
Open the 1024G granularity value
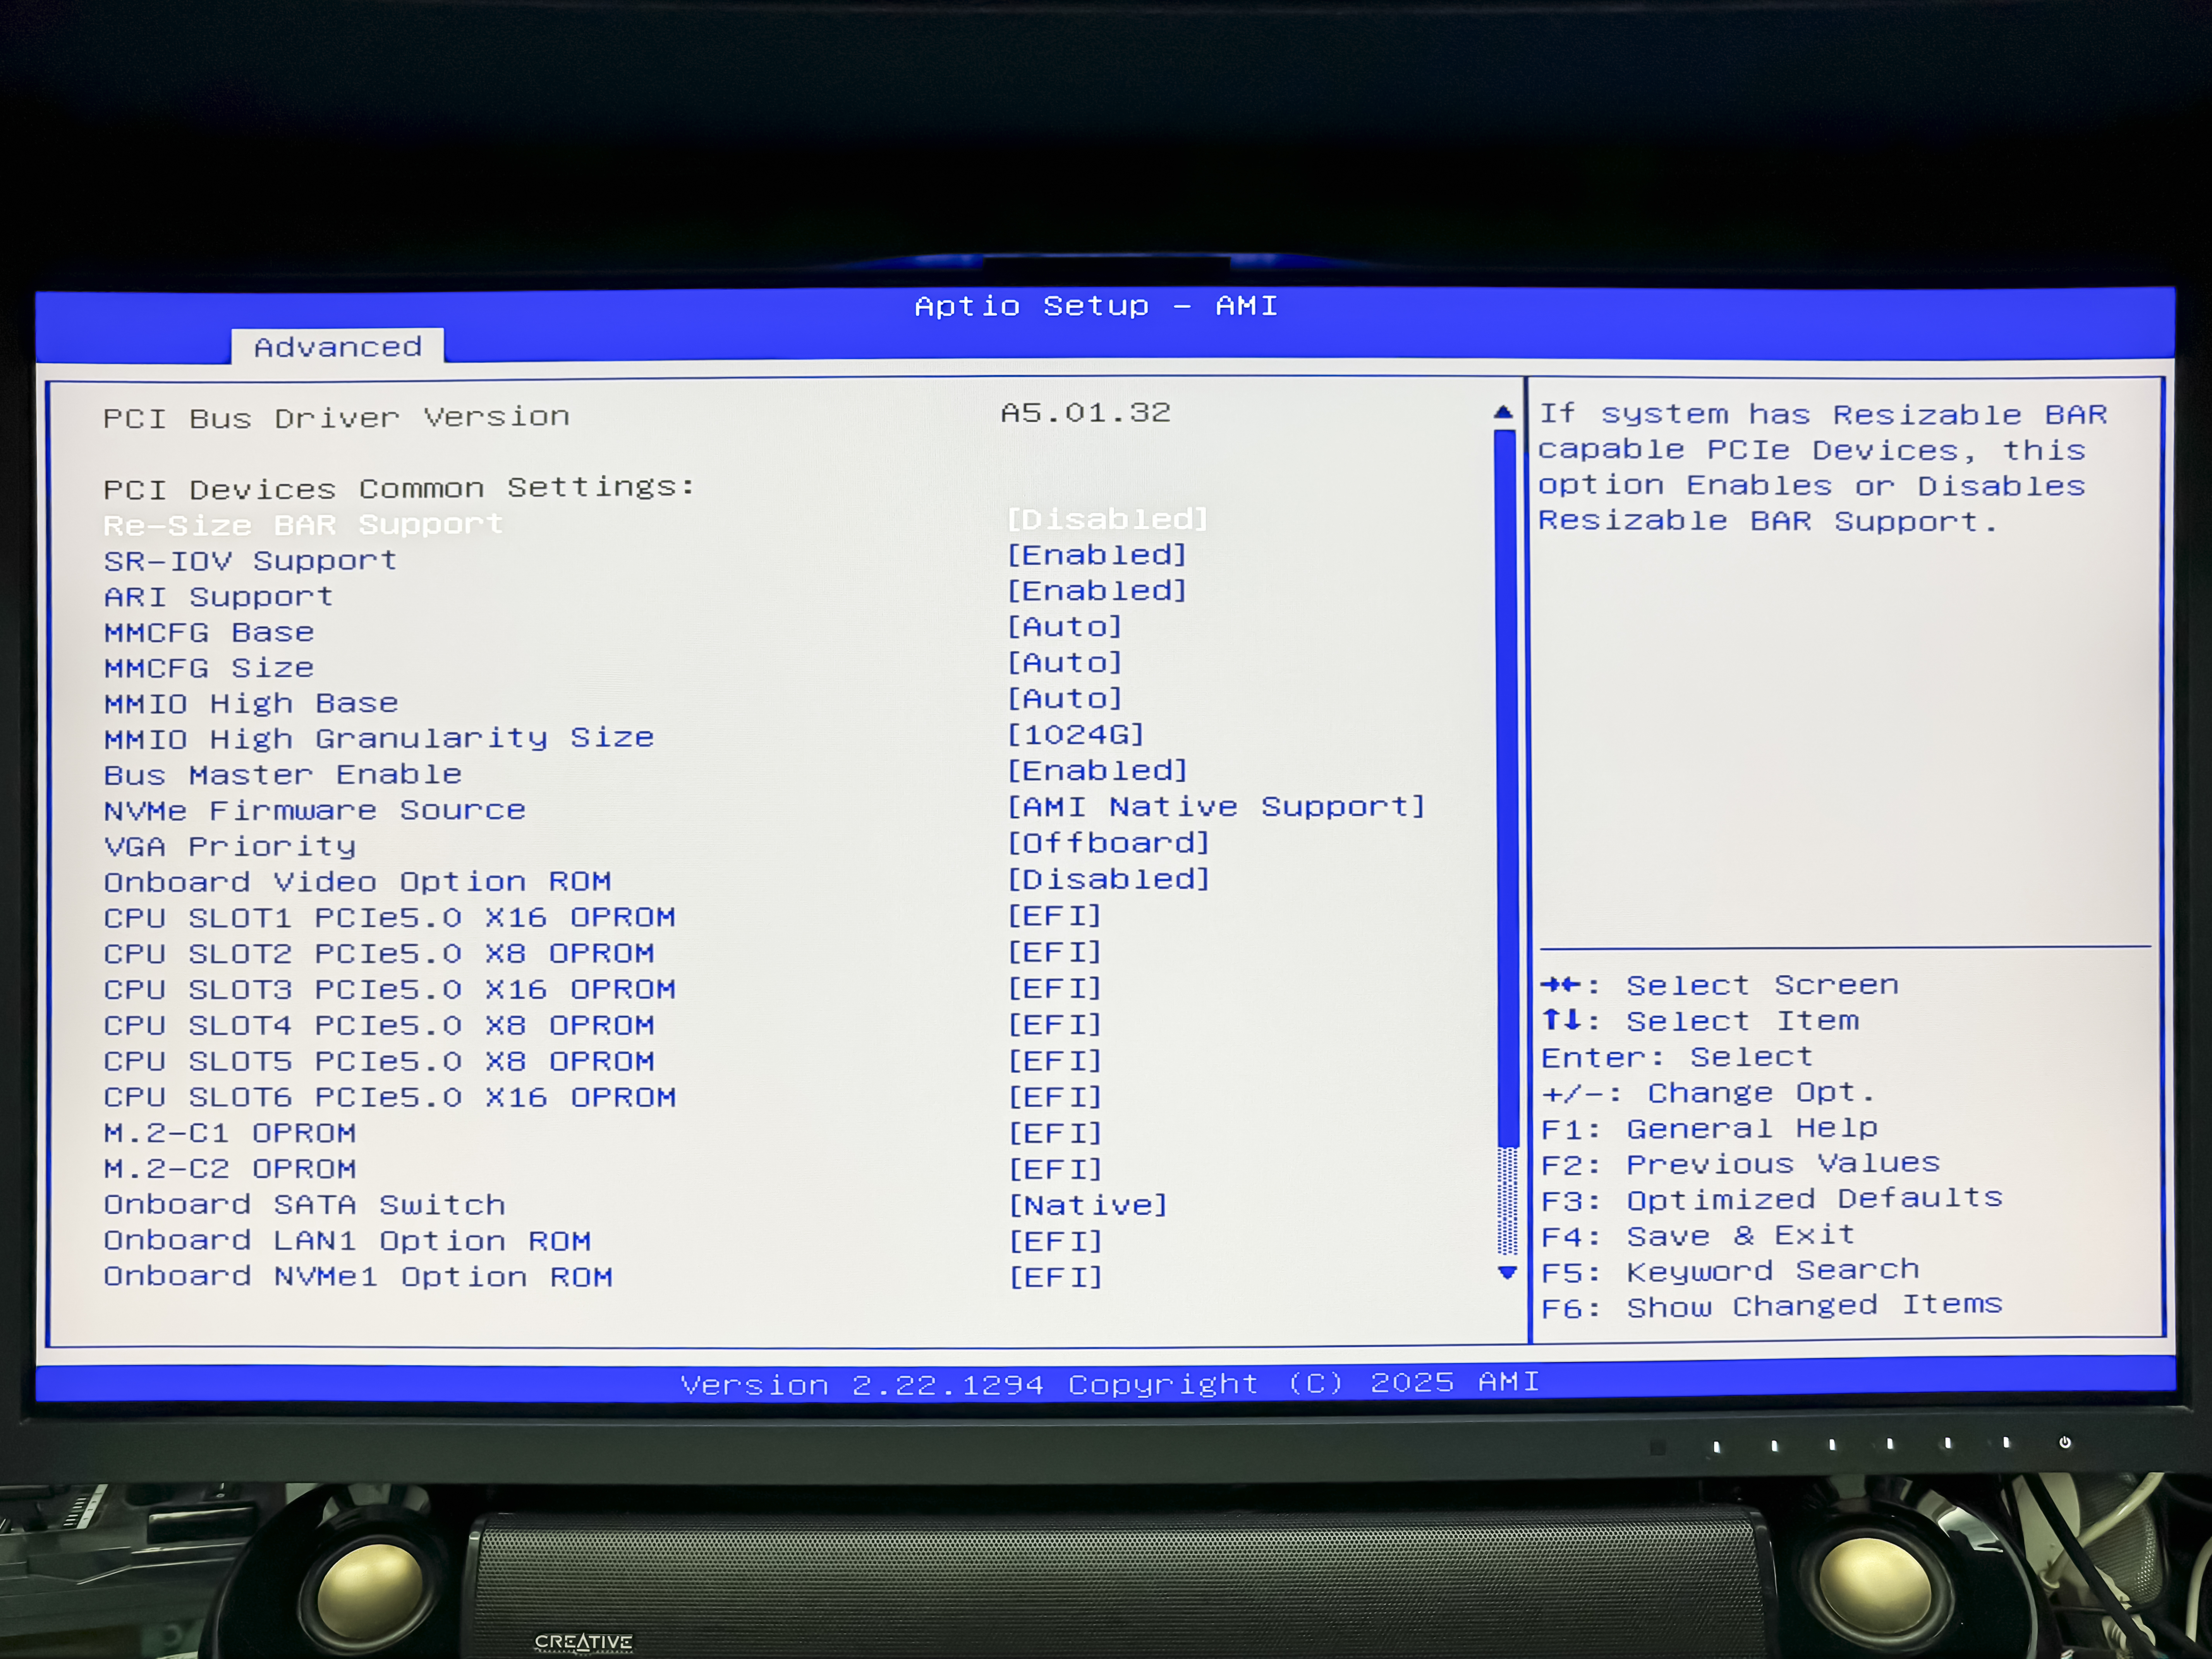tap(1075, 735)
